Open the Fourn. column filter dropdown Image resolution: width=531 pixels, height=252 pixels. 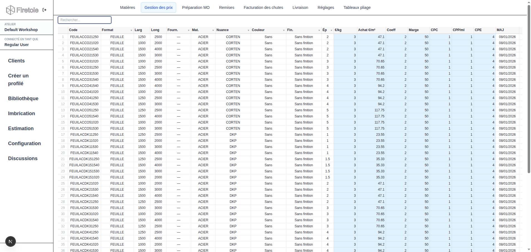pyautogui.click(x=189, y=30)
